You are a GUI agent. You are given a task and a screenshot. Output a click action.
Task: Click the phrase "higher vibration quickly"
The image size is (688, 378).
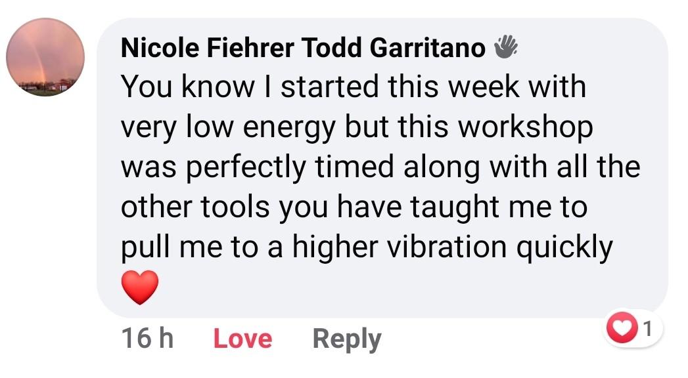pos(452,248)
